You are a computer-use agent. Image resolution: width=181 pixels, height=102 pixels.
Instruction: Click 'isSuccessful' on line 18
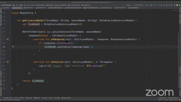64,43
